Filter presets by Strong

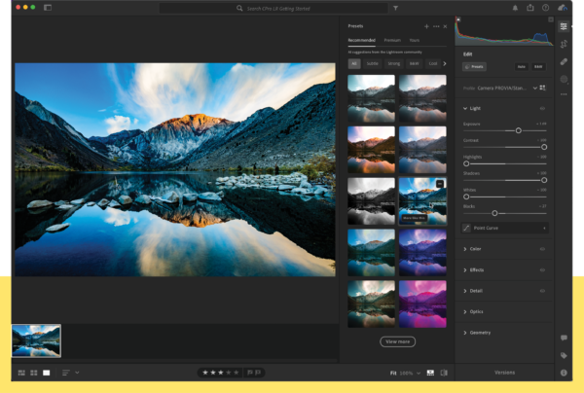coord(393,63)
